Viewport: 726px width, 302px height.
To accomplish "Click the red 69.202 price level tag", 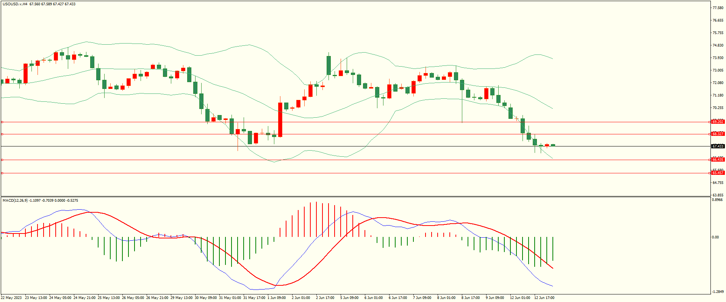I will click(718, 122).
